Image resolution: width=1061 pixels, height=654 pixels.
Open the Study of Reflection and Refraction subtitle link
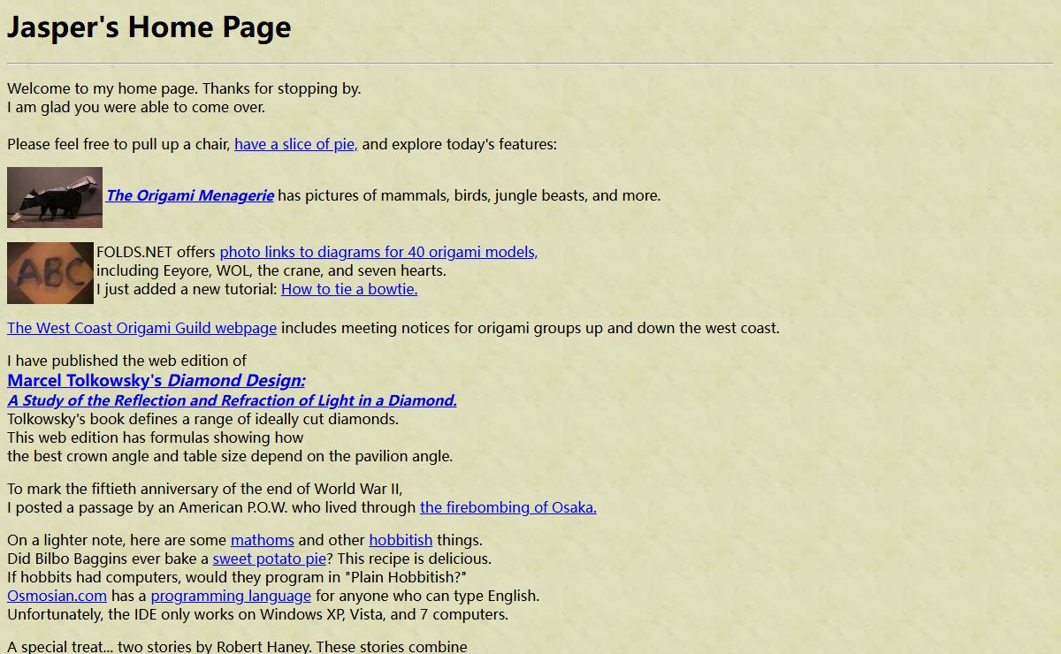[x=232, y=400]
